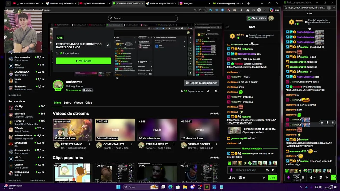Mute the stream preview volume icon
This screenshot has height=191, width=340.
(x=108, y=45)
